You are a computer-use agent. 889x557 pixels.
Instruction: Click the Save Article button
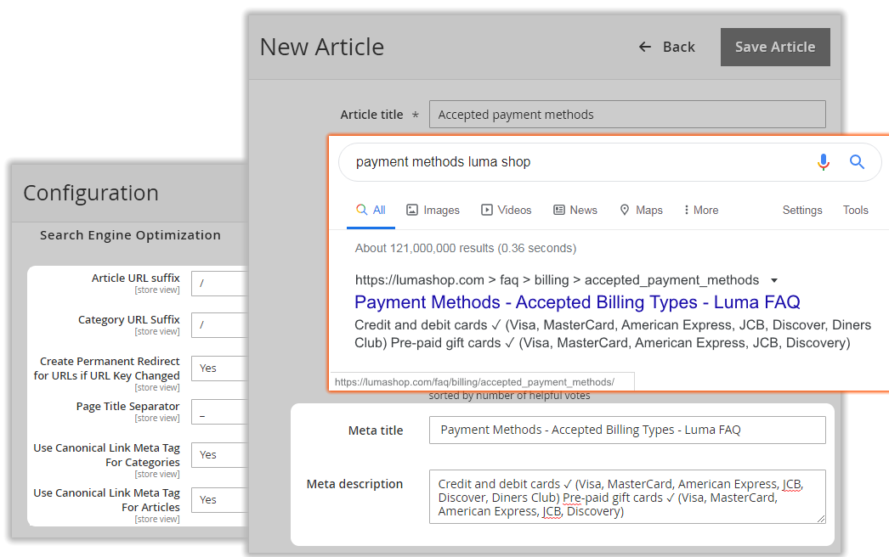coord(775,47)
